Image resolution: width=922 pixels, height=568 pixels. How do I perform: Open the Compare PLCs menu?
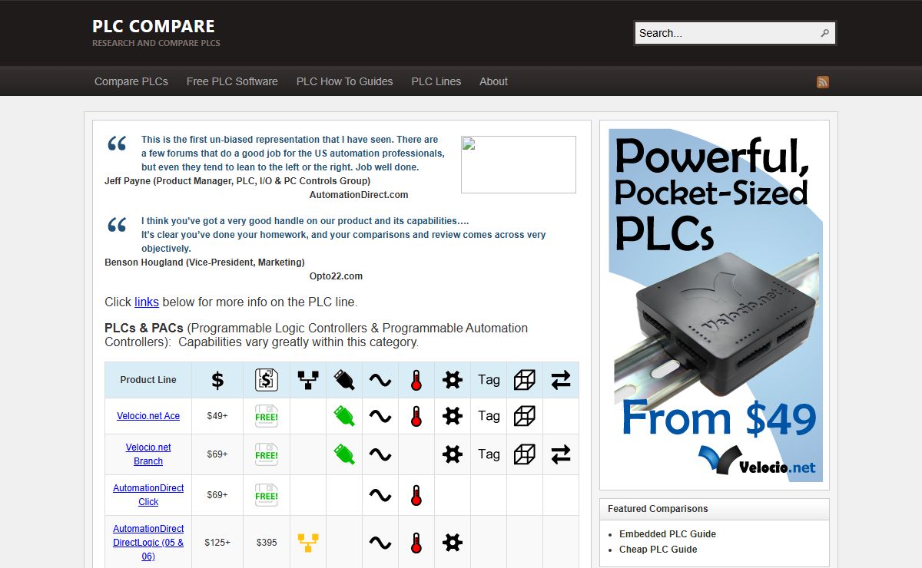131,81
